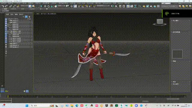Toggle the Angle Snap icon

point(83,6)
